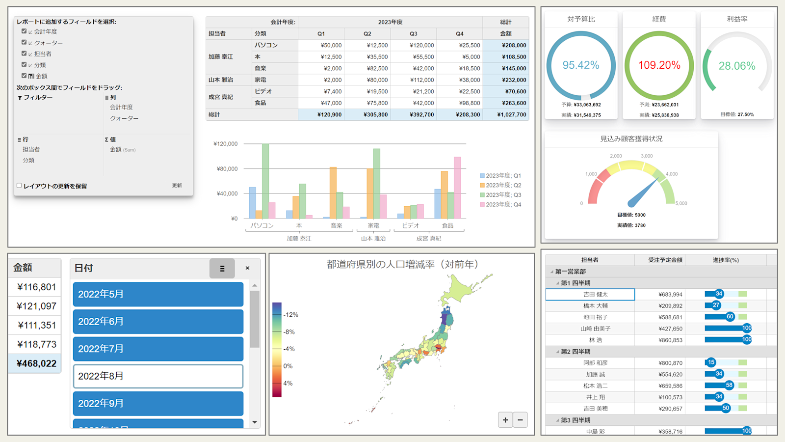Uncheck the 分類 field checkbox

click(24, 64)
